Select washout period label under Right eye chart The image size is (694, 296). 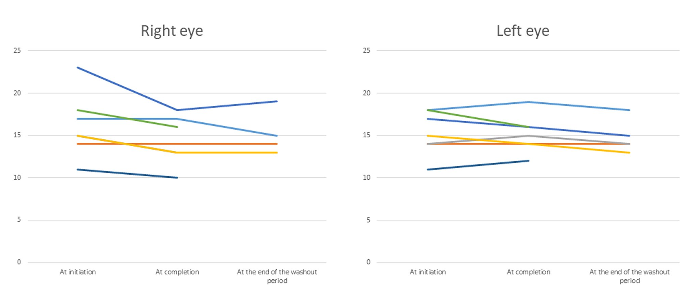click(277, 276)
